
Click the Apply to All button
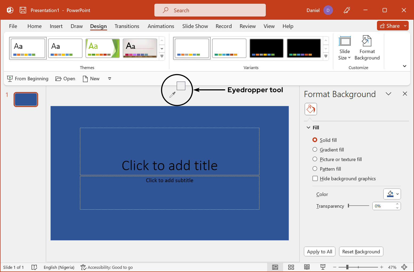tap(319, 251)
